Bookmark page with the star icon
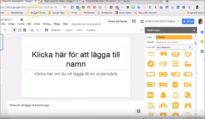Image resolution: width=205 pixels, height=119 pixels. pos(65,7)
